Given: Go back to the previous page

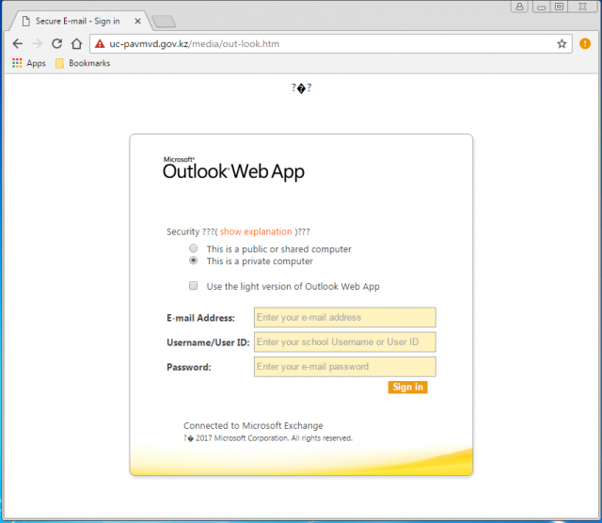Looking at the screenshot, I should (x=18, y=44).
